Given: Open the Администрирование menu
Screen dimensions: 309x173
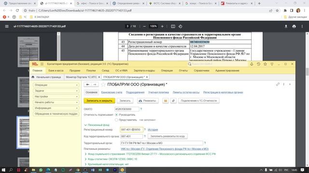Looking at the screenshot, I should point(227,71).
